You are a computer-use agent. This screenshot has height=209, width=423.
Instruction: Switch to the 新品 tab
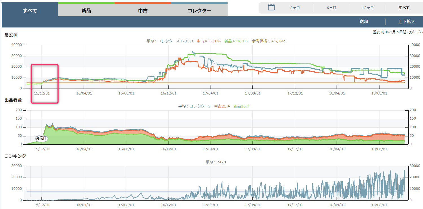point(86,11)
